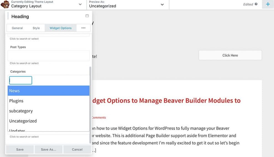Save the Heading module settings
The image size is (274, 157).
tap(20, 150)
